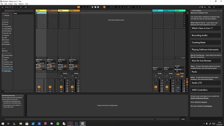
Task: Toggle Return A track activator
Action: click(x=156, y=87)
